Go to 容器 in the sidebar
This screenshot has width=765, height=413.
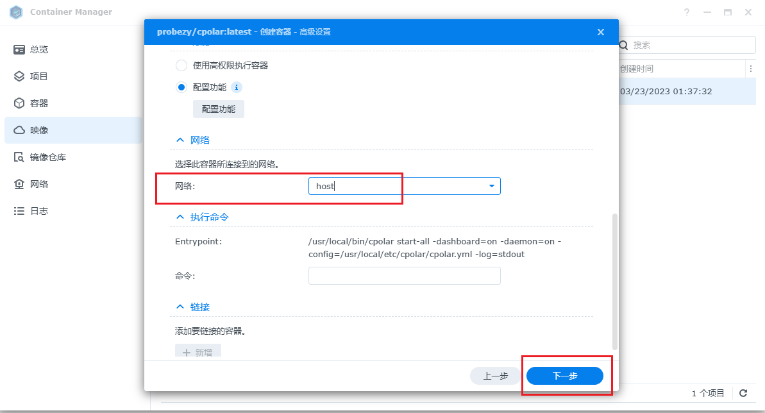pyautogui.click(x=38, y=103)
